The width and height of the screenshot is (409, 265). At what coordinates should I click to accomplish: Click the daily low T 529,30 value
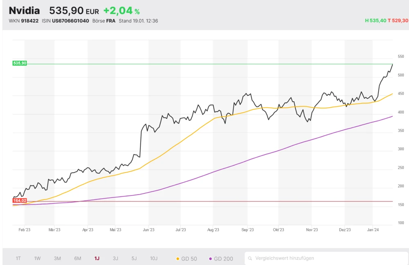click(x=398, y=20)
